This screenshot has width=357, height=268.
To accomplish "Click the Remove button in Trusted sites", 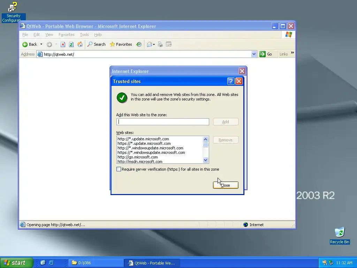I will (x=226, y=140).
